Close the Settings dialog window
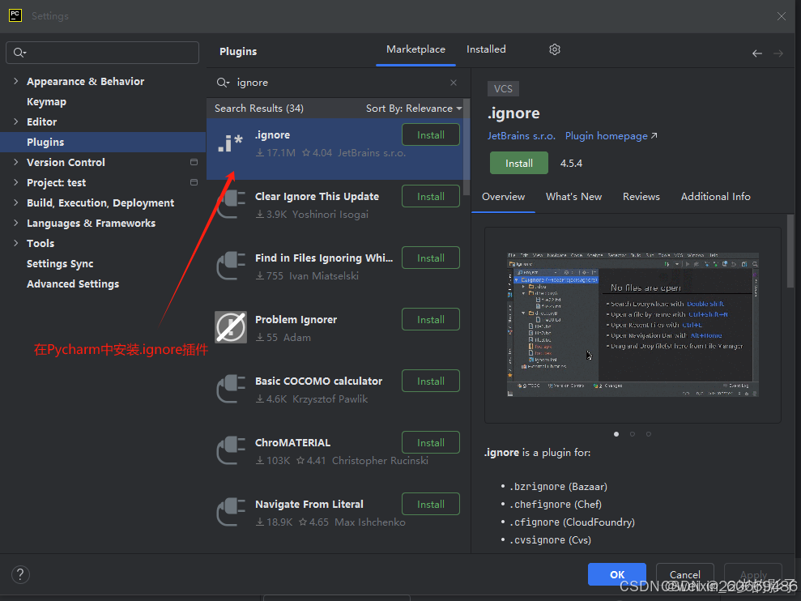 click(781, 16)
